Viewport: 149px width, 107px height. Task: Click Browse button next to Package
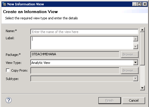[130, 54]
